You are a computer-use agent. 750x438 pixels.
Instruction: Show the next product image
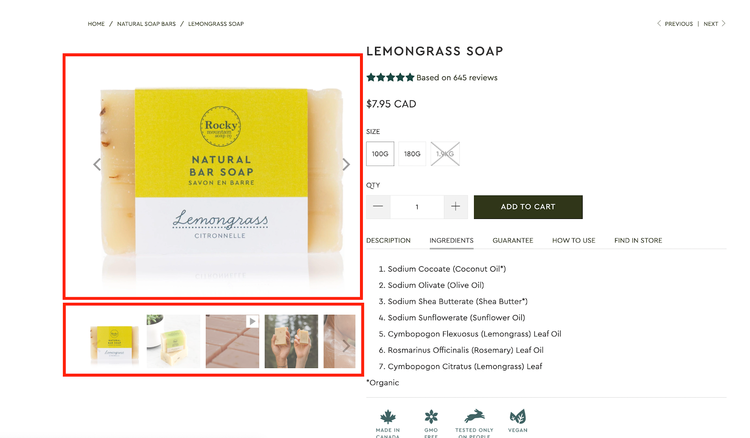346,165
